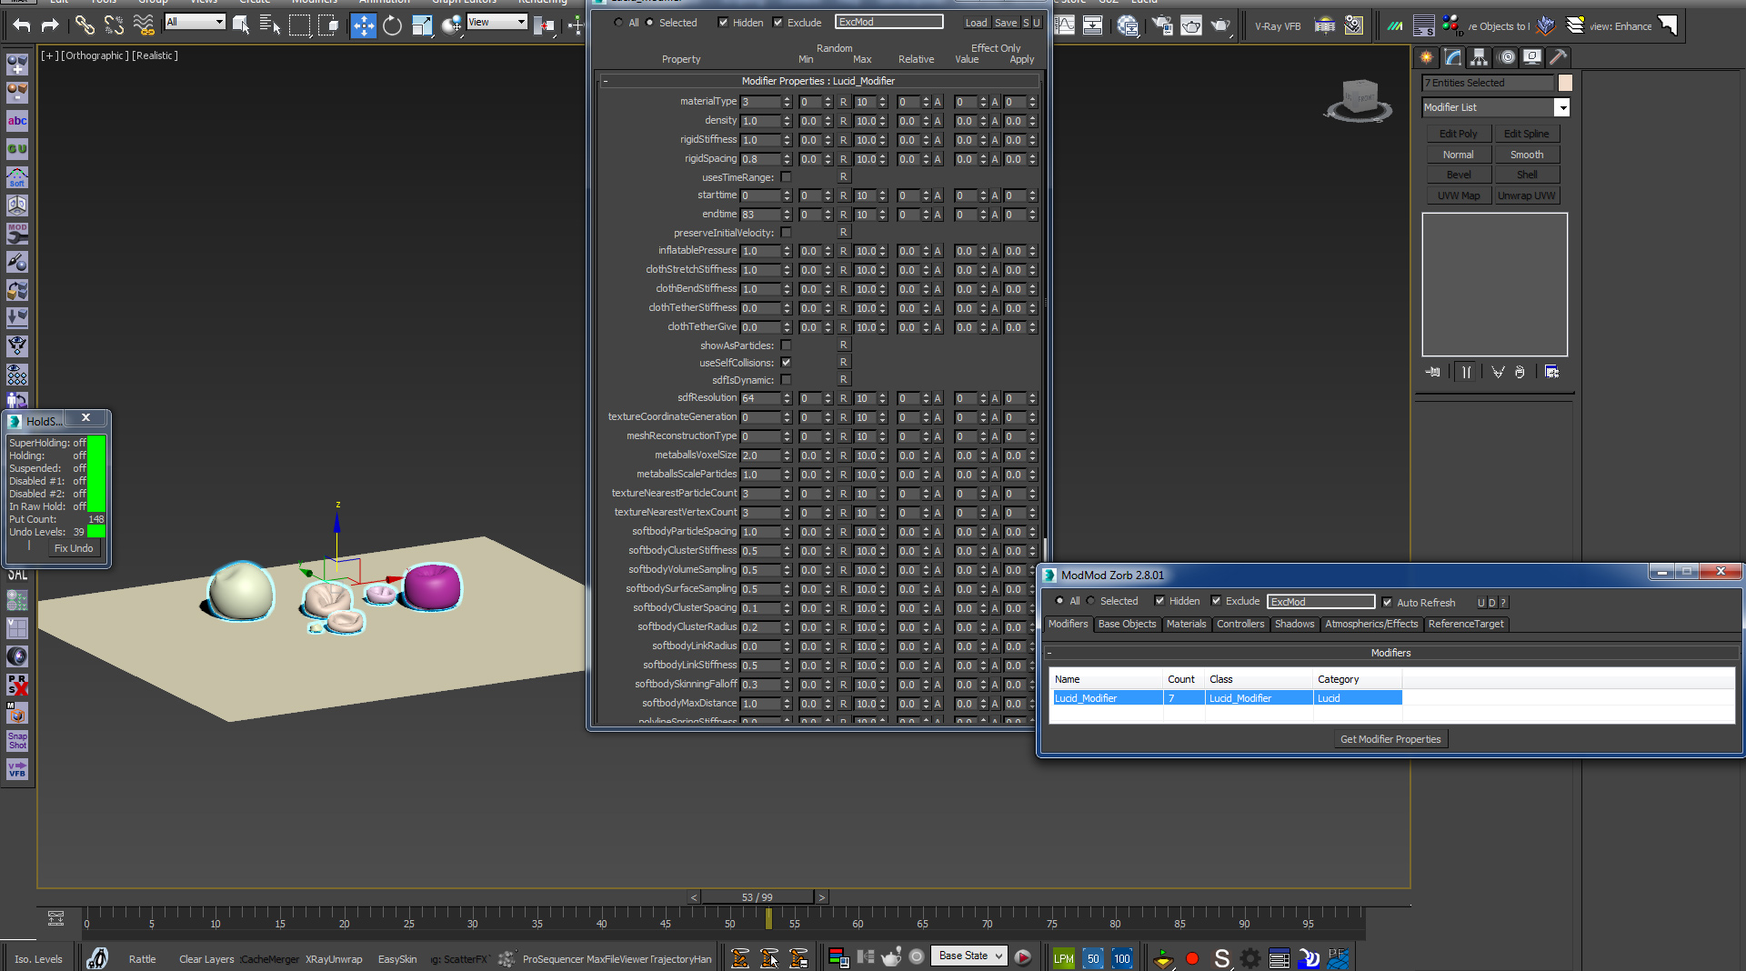Image resolution: width=1746 pixels, height=971 pixels.
Task: Disable Auto Refresh in ModMod Zorb
Action: [x=1387, y=602]
